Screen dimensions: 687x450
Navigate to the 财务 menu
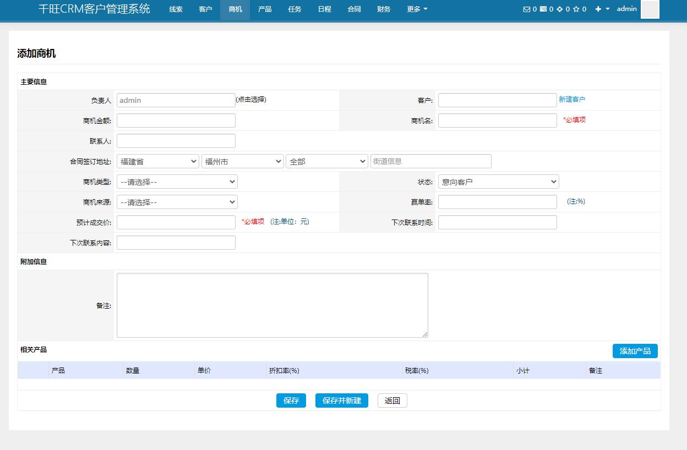384,9
